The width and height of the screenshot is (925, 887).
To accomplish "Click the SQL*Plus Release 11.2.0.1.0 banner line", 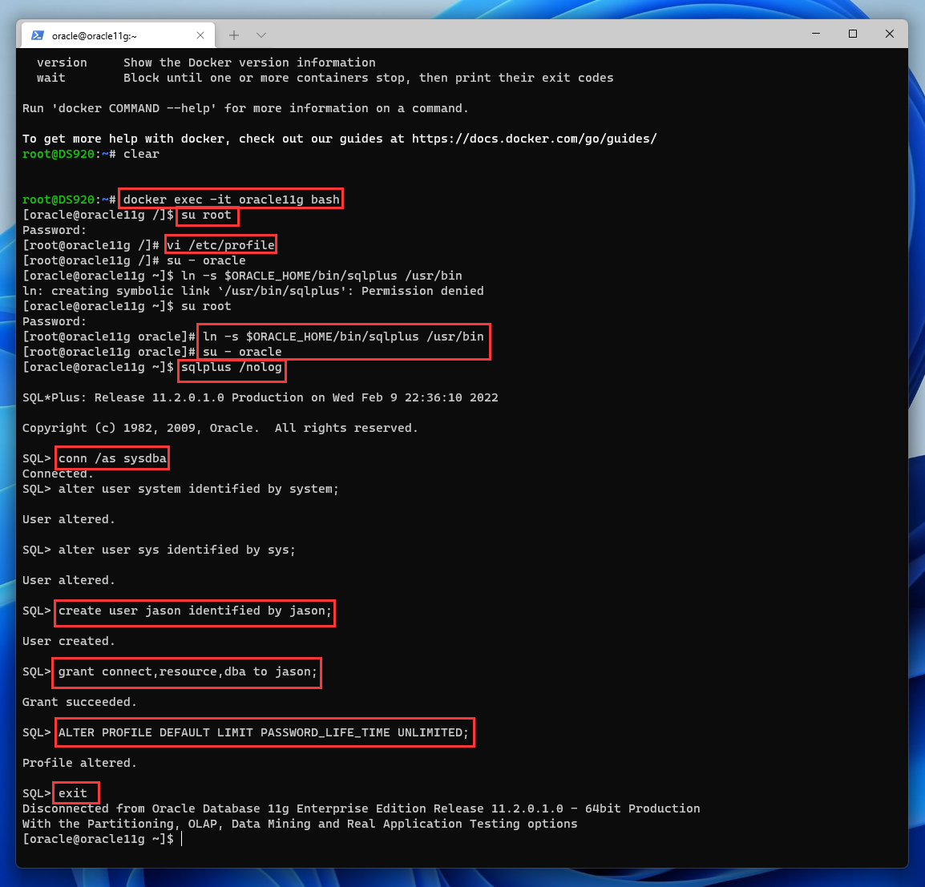I will (261, 397).
